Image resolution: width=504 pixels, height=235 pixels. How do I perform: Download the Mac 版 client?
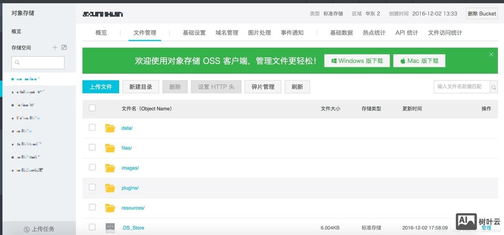(419, 61)
